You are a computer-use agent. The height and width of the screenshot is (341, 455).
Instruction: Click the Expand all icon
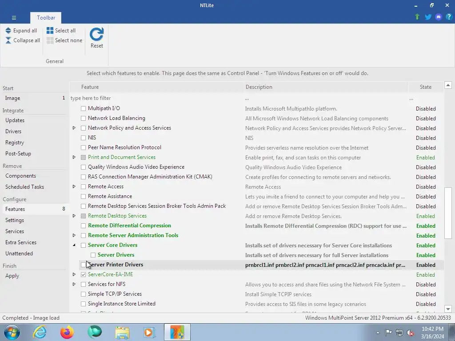click(x=8, y=31)
